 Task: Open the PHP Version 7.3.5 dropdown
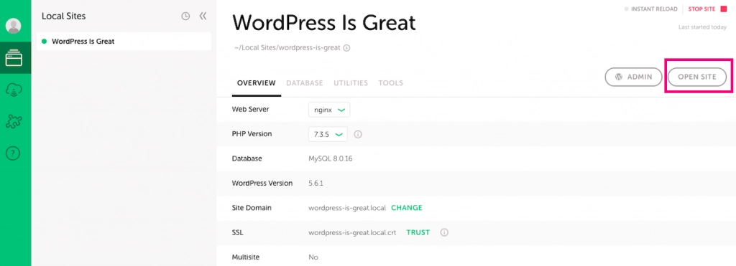point(328,134)
